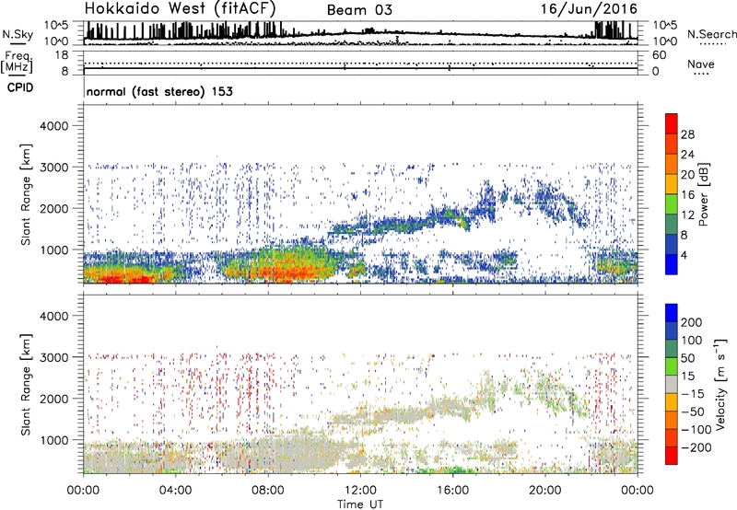Click the bright blue bottom segment of the power colorbar

coord(672,264)
